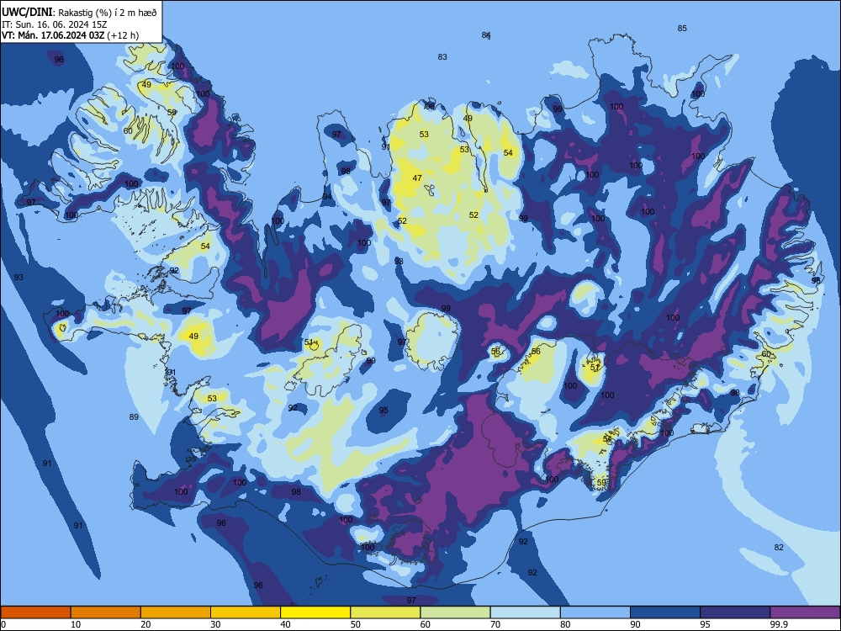Click the '99.9' legend tick label
This screenshot has height=631, width=841.
[x=778, y=624]
